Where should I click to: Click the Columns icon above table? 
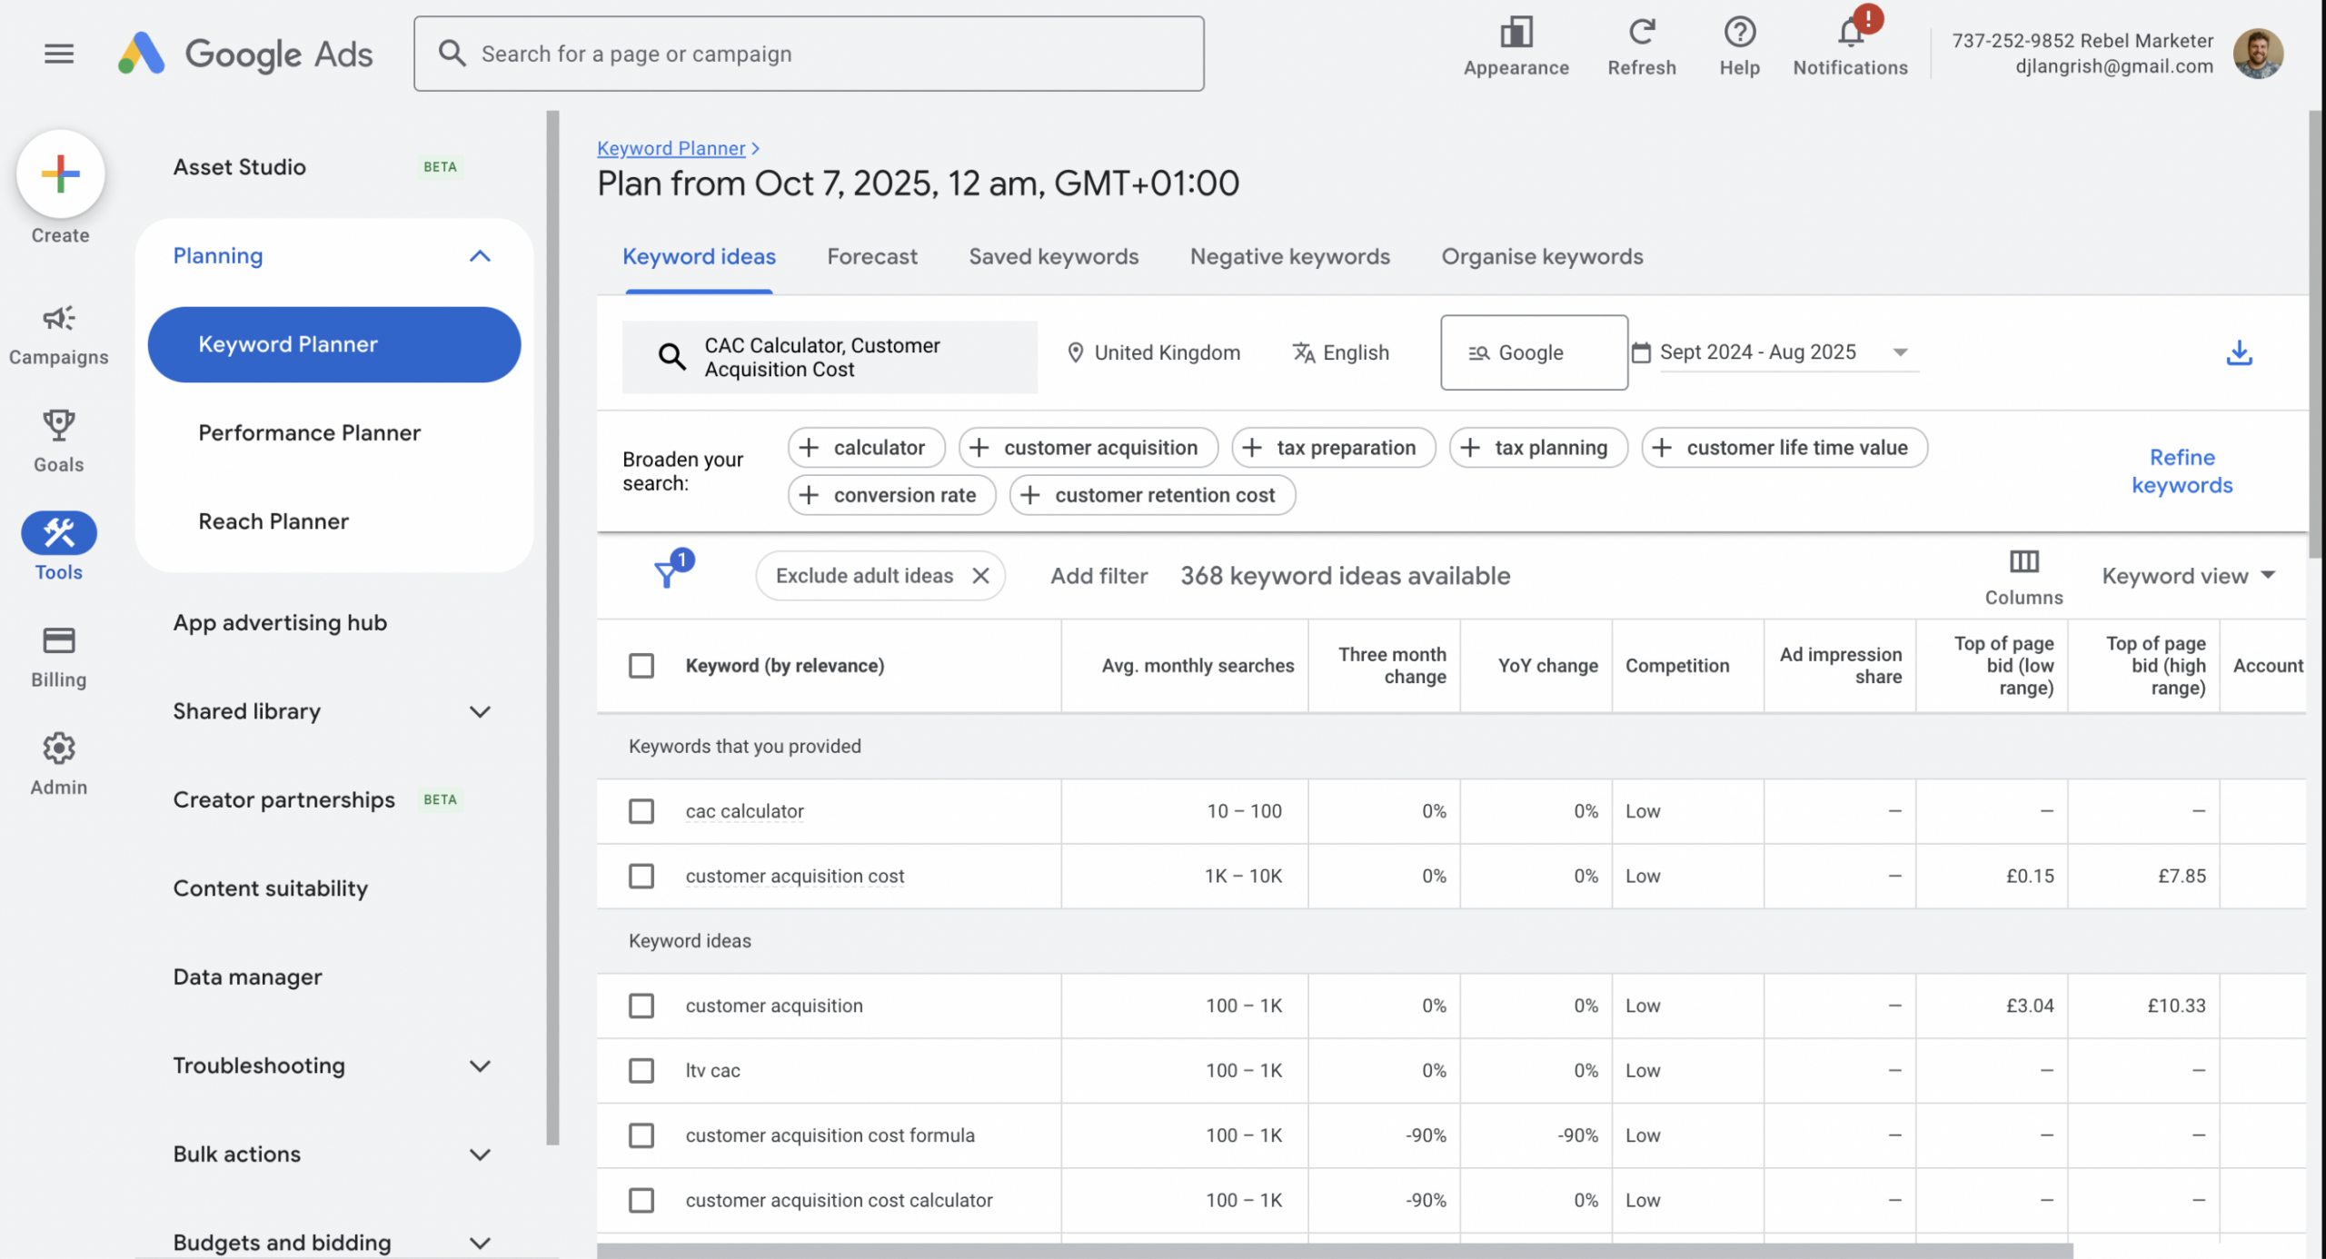(2023, 561)
